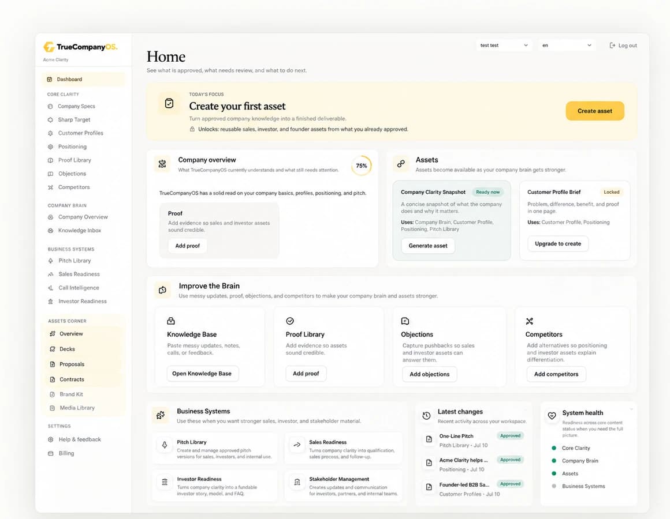Click the Create asset button
670x519 pixels.
(x=595, y=111)
